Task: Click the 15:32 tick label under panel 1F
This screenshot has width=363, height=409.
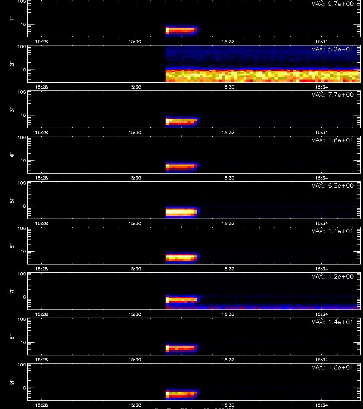Action: [228, 42]
